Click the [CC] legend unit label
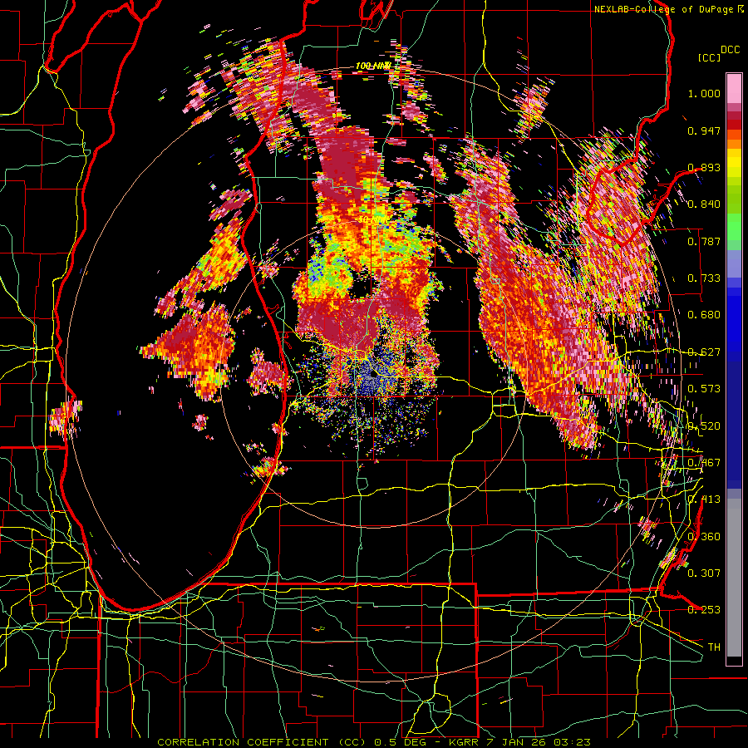This screenshot has height=748, width=748. (x=710, y=57)
